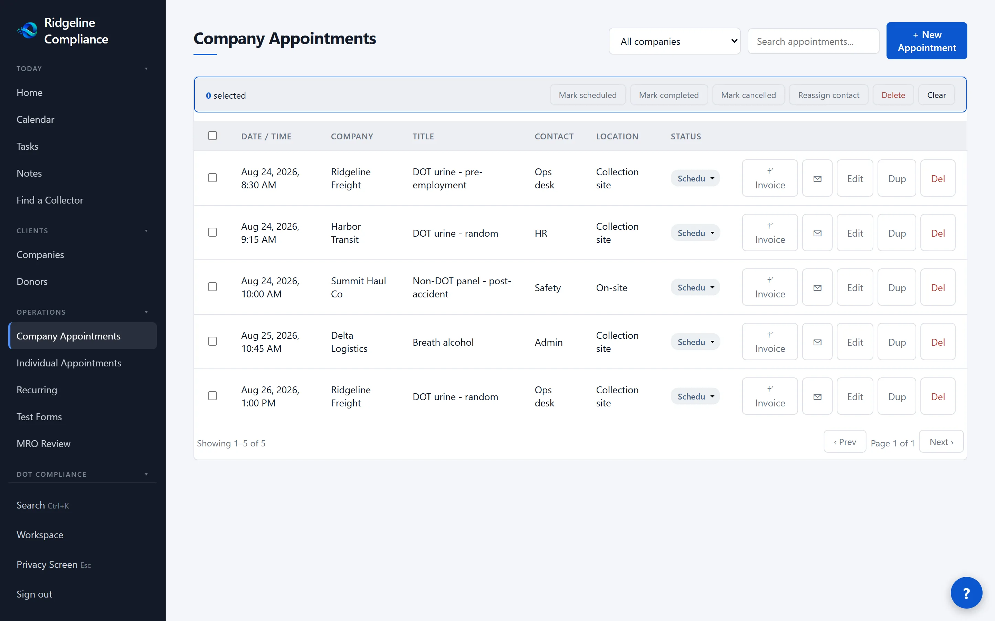Open status dropdown for Harbor Transit row

coord(695,233)
